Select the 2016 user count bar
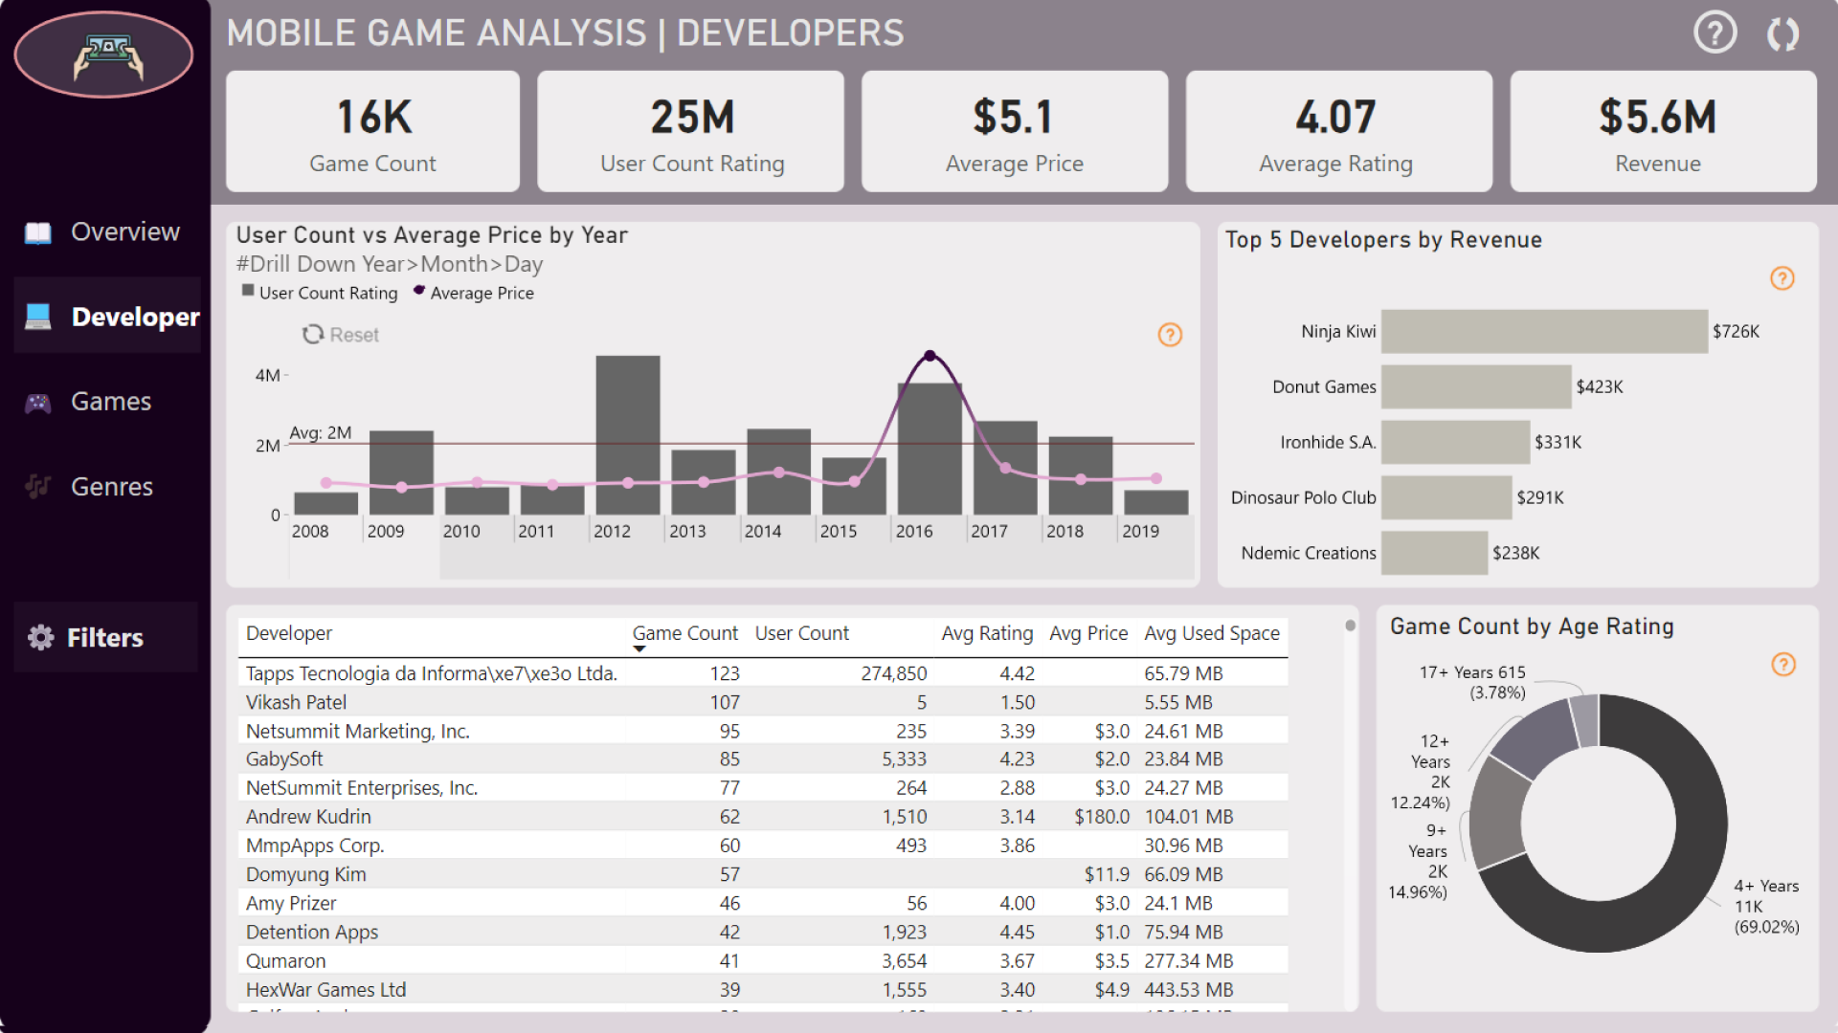Viewport: 1838px width, 1033px height. 930,450
